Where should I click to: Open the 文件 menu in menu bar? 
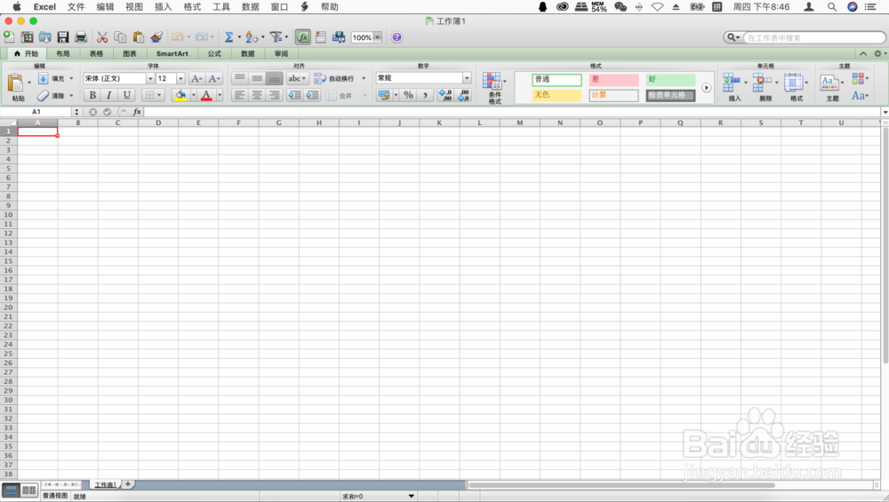coord(76,7)
